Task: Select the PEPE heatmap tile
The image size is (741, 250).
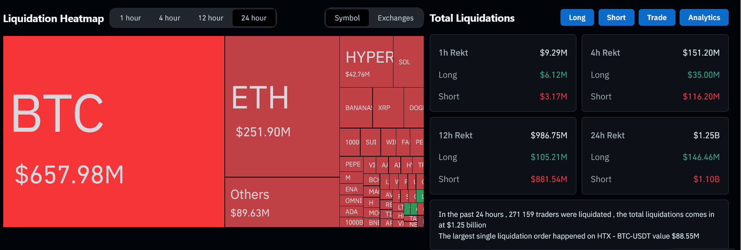Action: pyautogui.click(x=351, y=164)
